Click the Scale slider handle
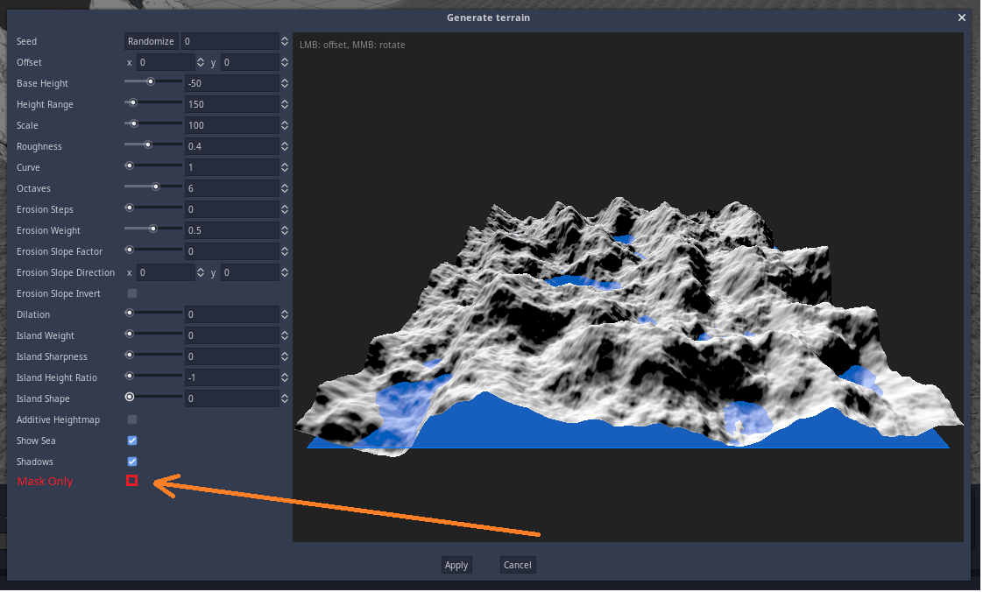The image size is (983, 592). tap(132, 123)
